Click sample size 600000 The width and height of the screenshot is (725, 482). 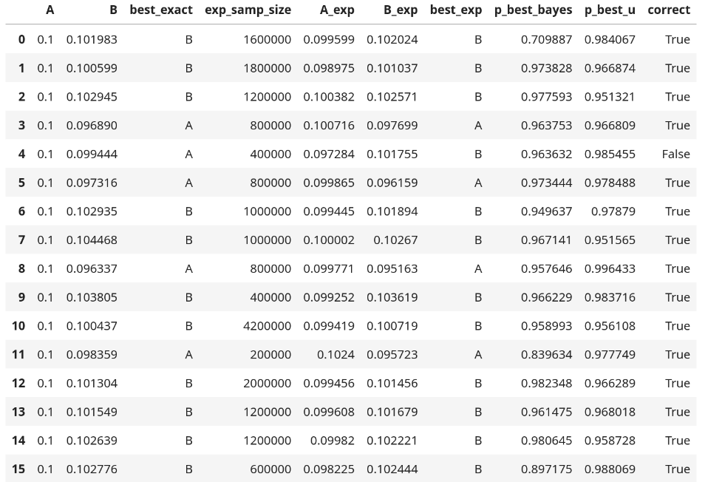click(270, 469)
